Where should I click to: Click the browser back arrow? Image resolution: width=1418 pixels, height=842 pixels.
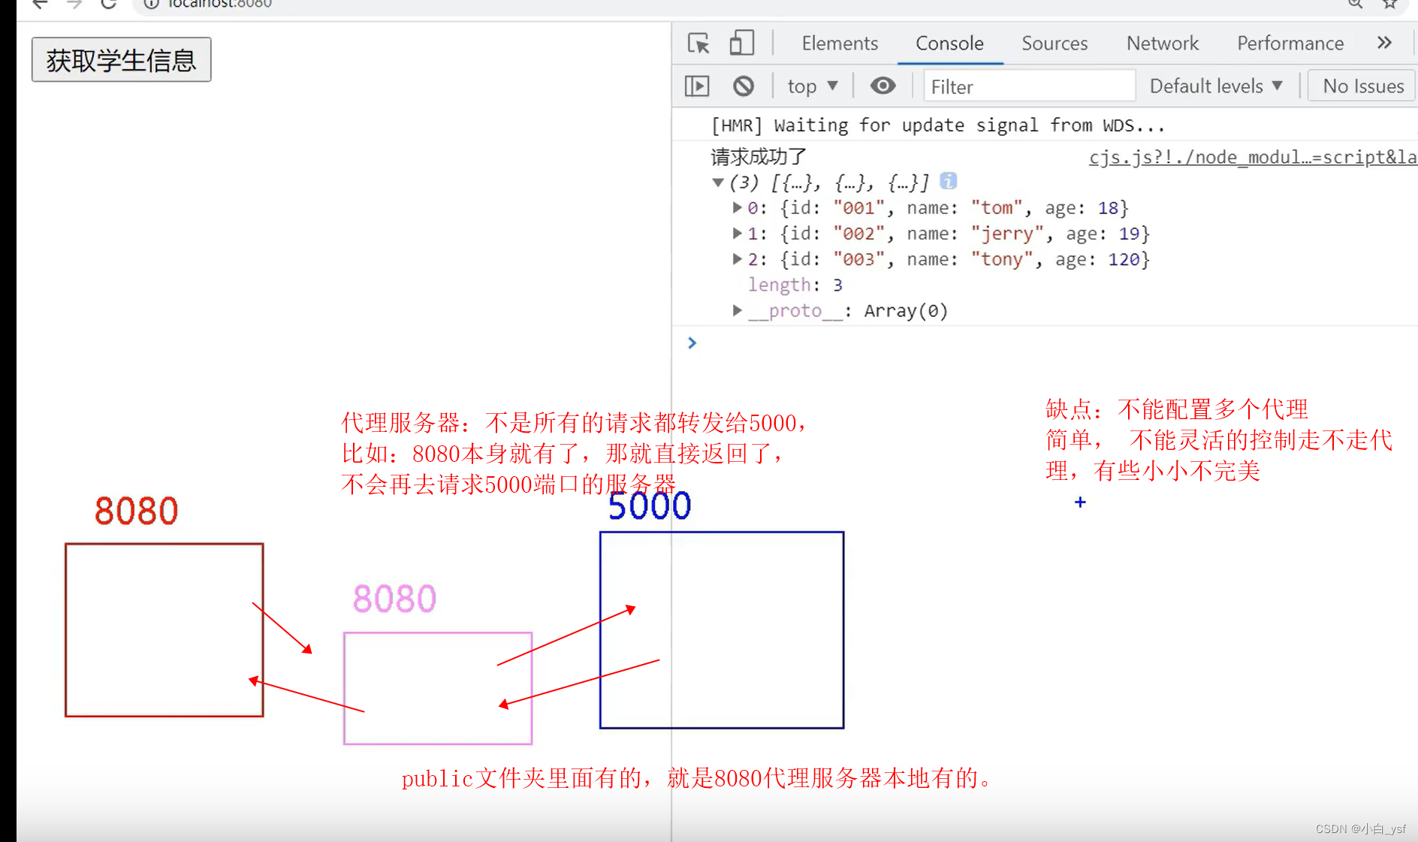[x=41, y=4]
